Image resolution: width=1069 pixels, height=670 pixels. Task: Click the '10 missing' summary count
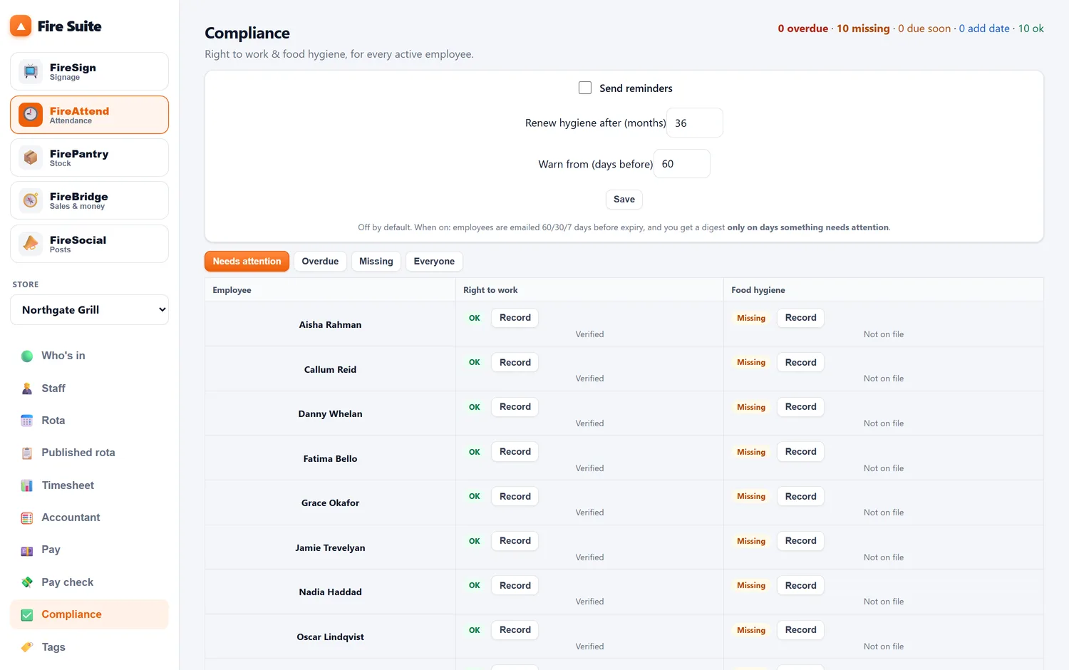(863, 29)
